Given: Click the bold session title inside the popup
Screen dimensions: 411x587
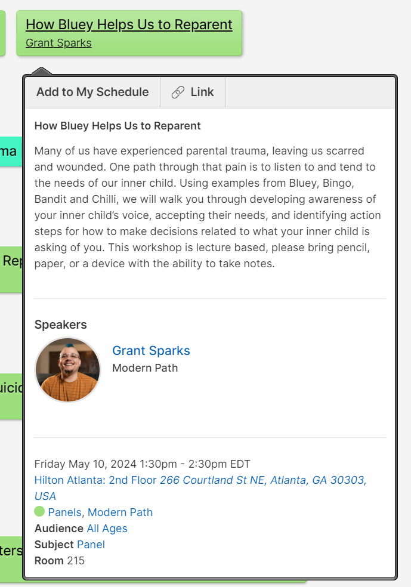Looking at the screenshot, I should (x=118, y=126).
